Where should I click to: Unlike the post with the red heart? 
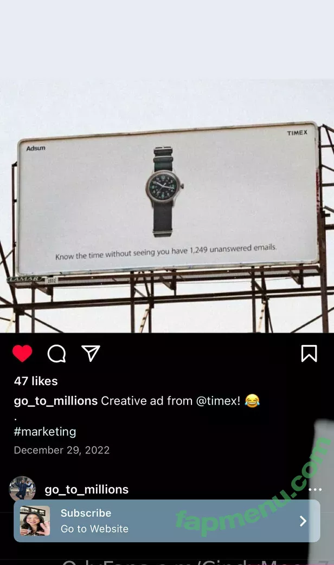(x=22, y=354)
